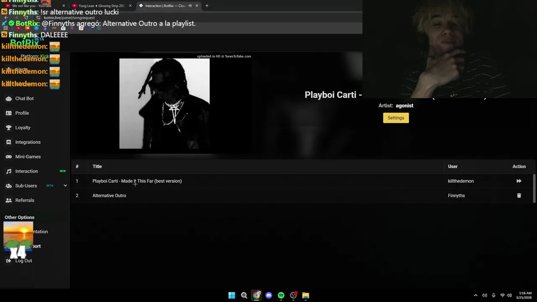Click the tray microphone icon
This screenshot has height=302, width=537.
493,295
